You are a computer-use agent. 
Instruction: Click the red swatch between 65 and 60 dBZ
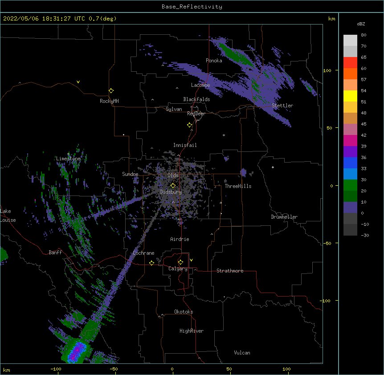click(350, 62)
